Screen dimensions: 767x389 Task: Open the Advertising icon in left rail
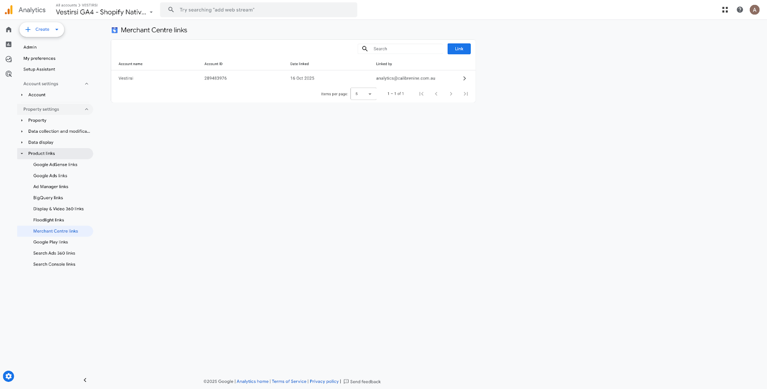[9, 74]
